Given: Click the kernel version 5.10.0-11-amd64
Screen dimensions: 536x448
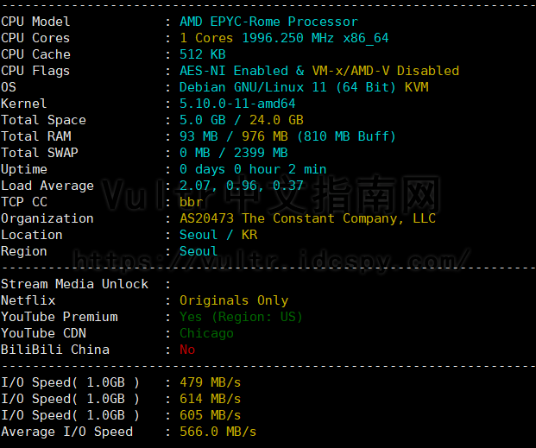Looking at the screenshot, I should click(x=237, y=104).
